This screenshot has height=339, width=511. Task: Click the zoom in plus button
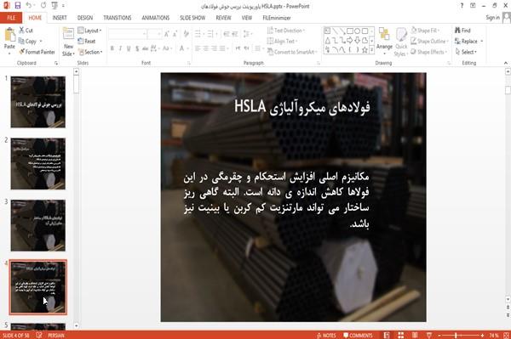pos(482,336)
